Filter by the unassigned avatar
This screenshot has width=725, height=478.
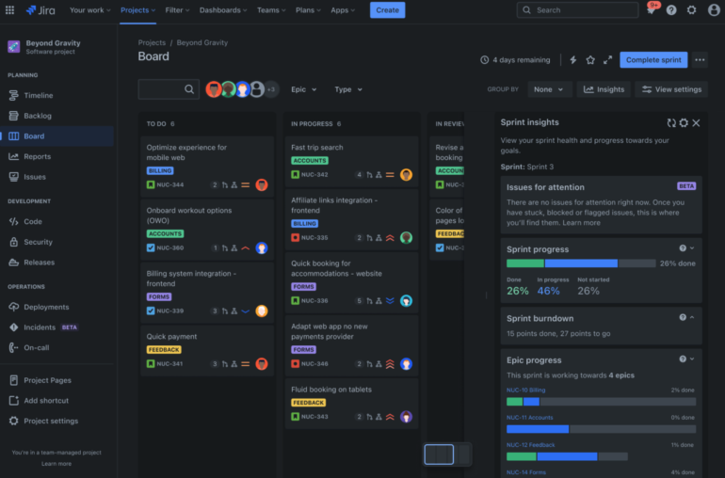(257, 89)
